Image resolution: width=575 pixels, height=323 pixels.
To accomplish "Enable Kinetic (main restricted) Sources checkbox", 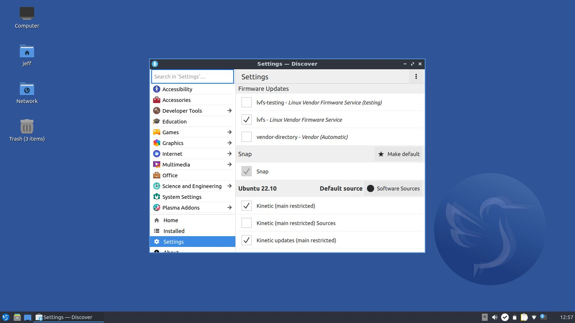I will 247,223.
